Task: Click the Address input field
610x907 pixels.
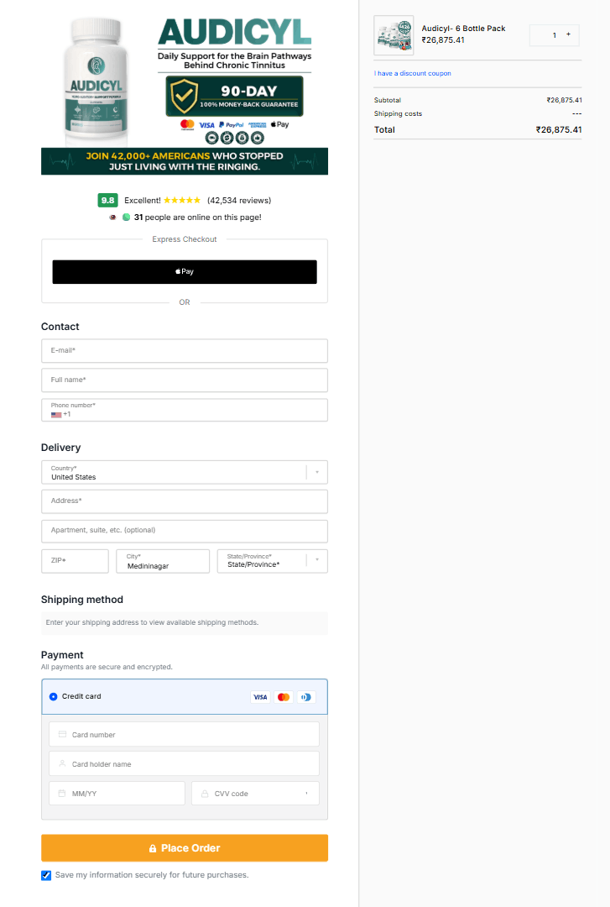Action: tap(185, 501)
